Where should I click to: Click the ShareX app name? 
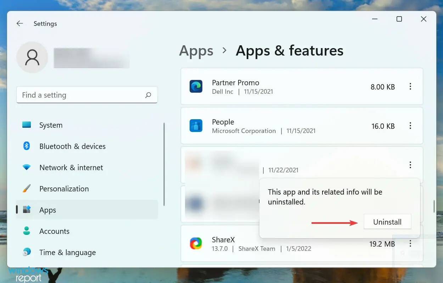[223, 239]
